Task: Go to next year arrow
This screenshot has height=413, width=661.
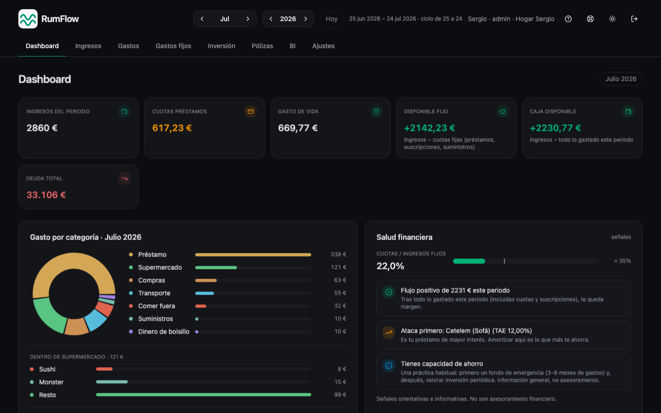Action: 306,19
